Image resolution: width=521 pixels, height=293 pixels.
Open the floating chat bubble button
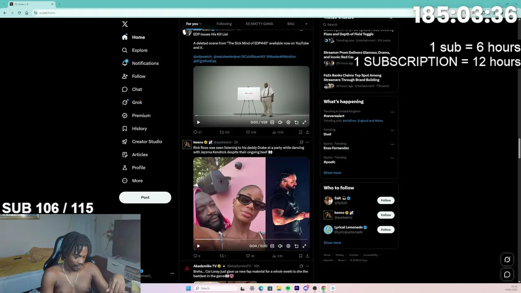507,275
